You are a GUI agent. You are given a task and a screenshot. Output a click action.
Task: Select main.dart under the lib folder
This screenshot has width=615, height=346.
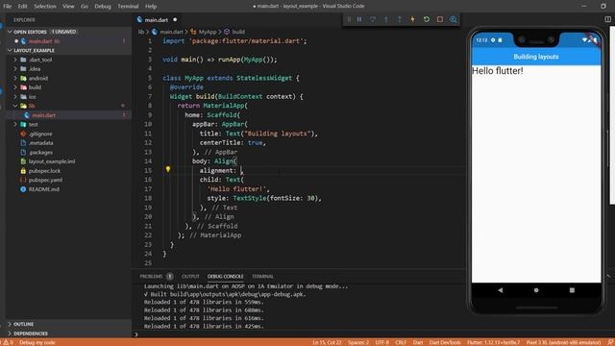click(x=43, y=115)
